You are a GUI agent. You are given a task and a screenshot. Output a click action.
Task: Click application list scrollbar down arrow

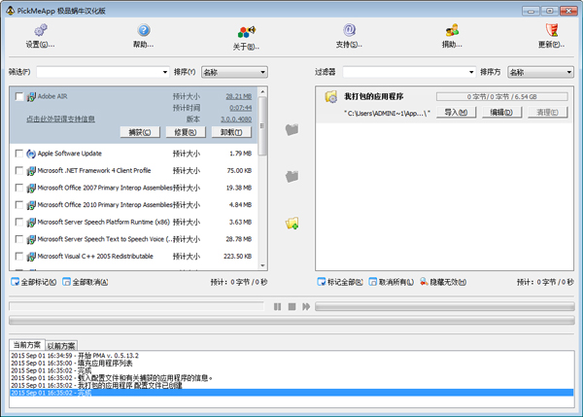262,265
